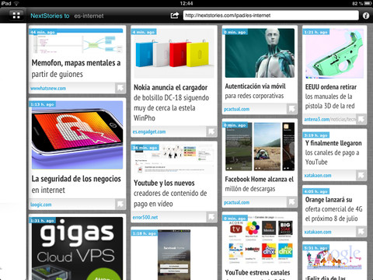This screenshot has width=373, height=280.
Task: Tap the NextStories to title
Action: pos(50,16)
